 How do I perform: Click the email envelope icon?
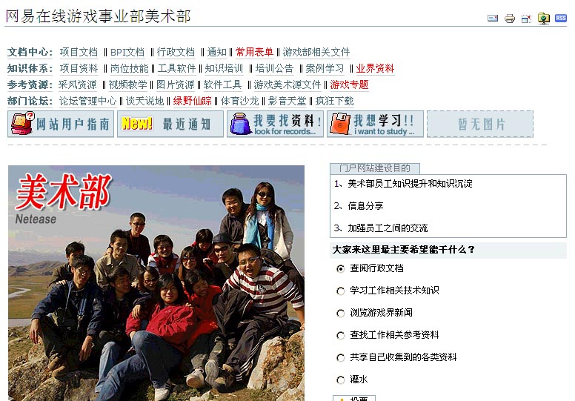point(493,18)
